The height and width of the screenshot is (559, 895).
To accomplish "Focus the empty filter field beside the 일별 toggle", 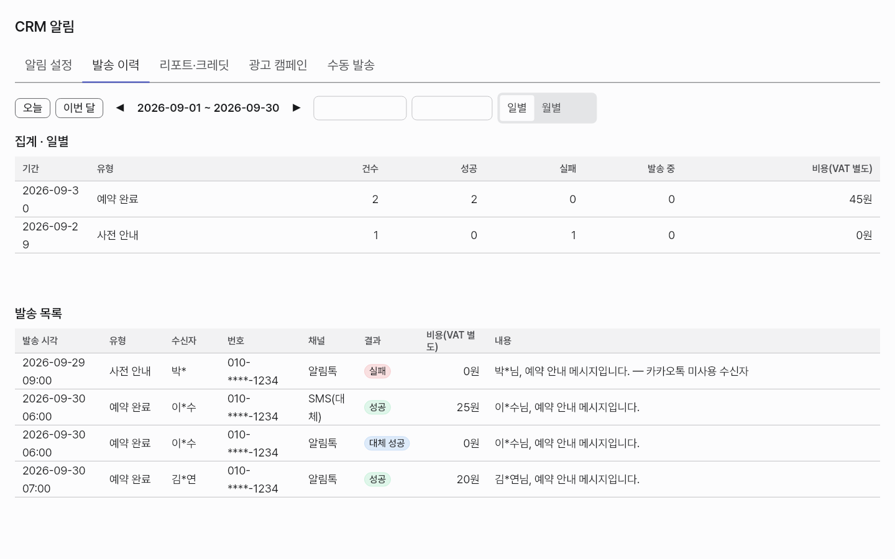I will (452, 108).
